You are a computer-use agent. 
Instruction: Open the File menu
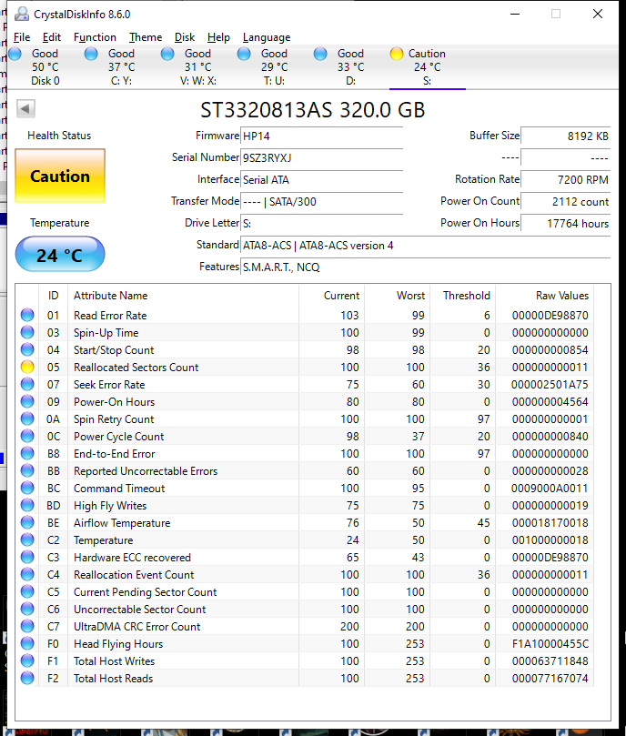[x=22, y=37]
